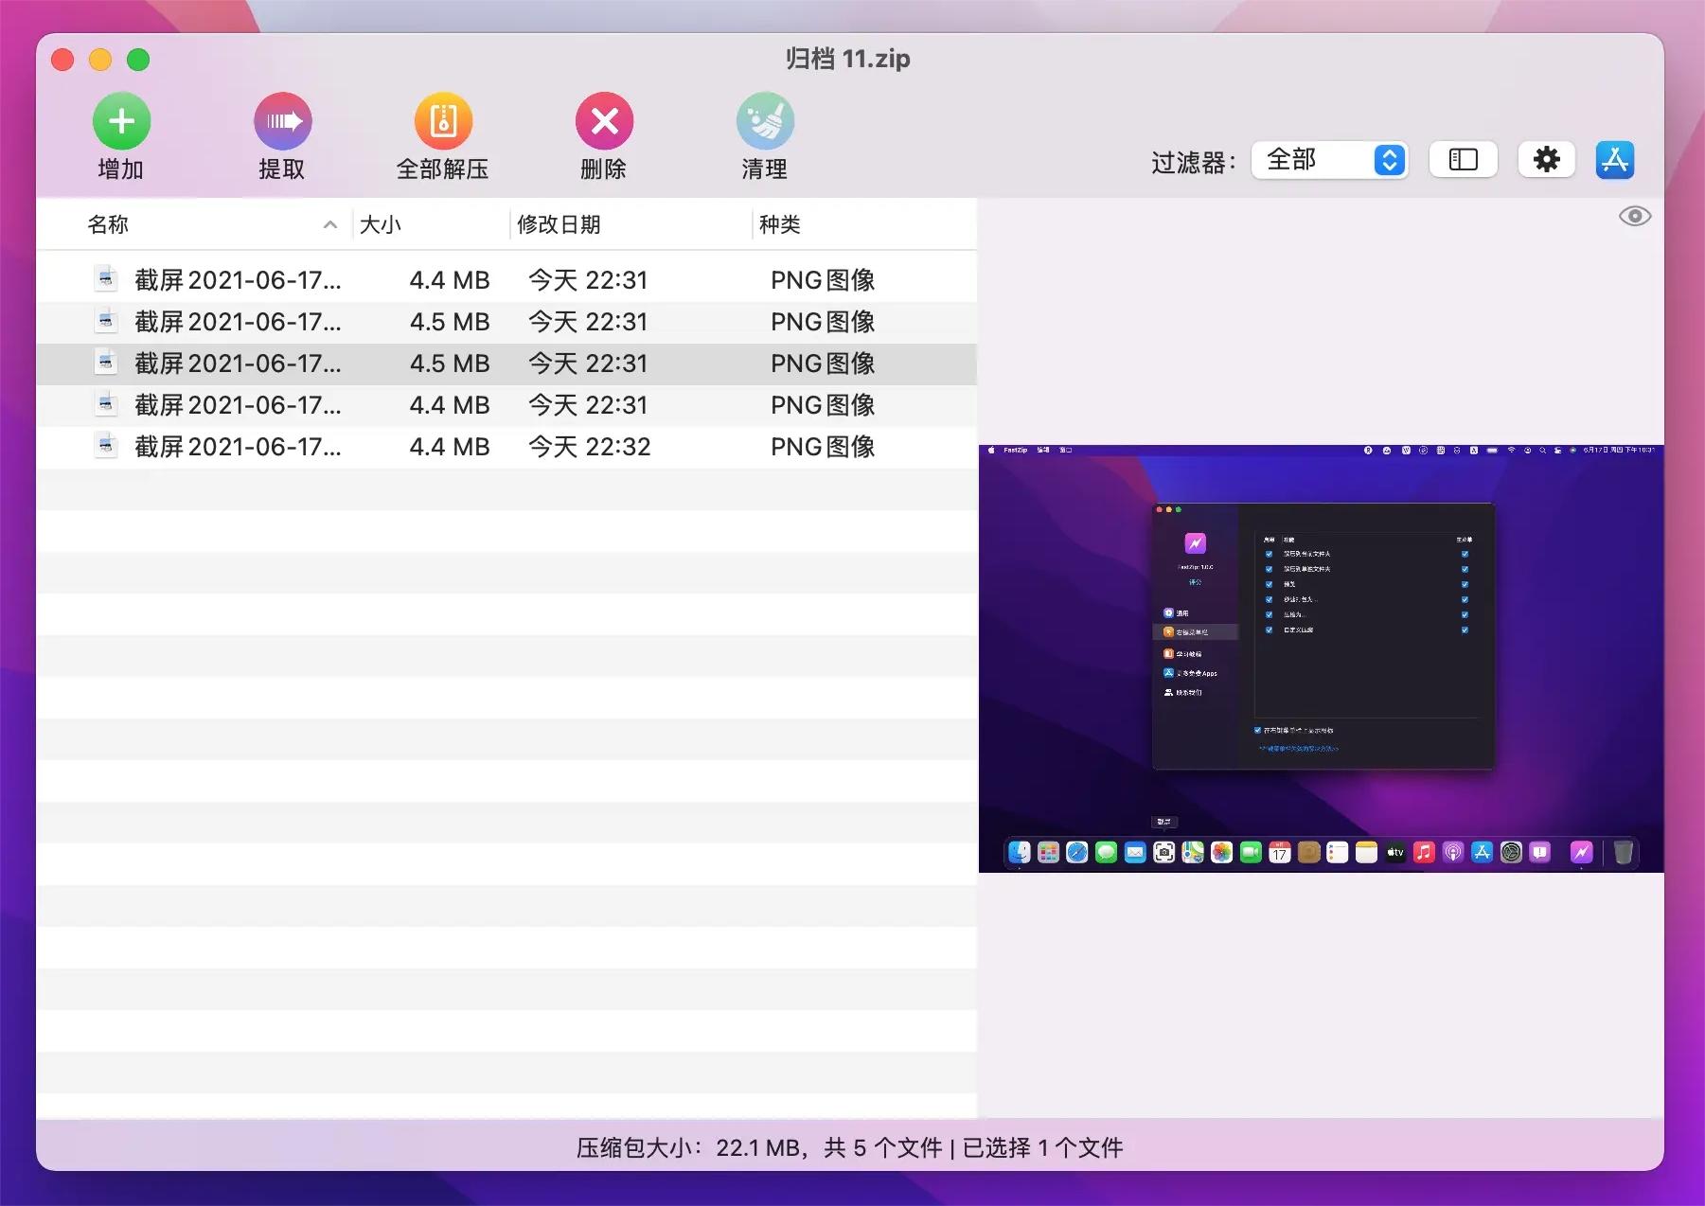Select the first 4.4 MB file at 22:31
The height and width of the screenshot is (1206, 1705).
click(x=506, y=280)
